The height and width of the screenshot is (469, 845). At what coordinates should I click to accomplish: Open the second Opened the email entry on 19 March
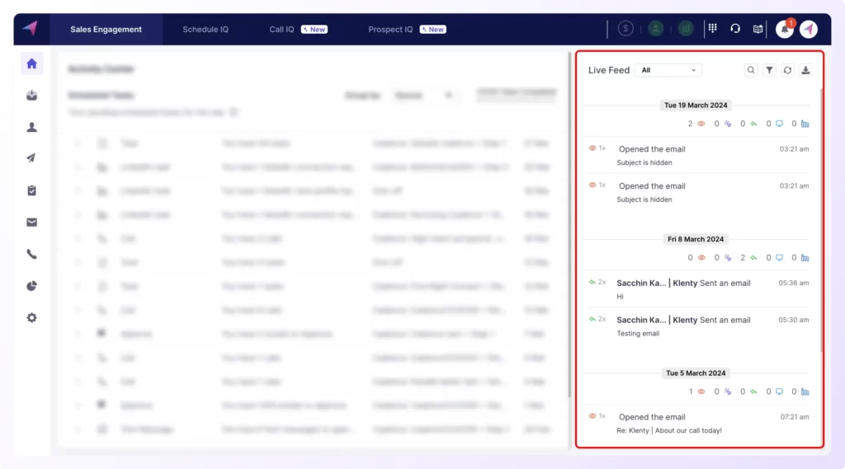click(698, 192)
